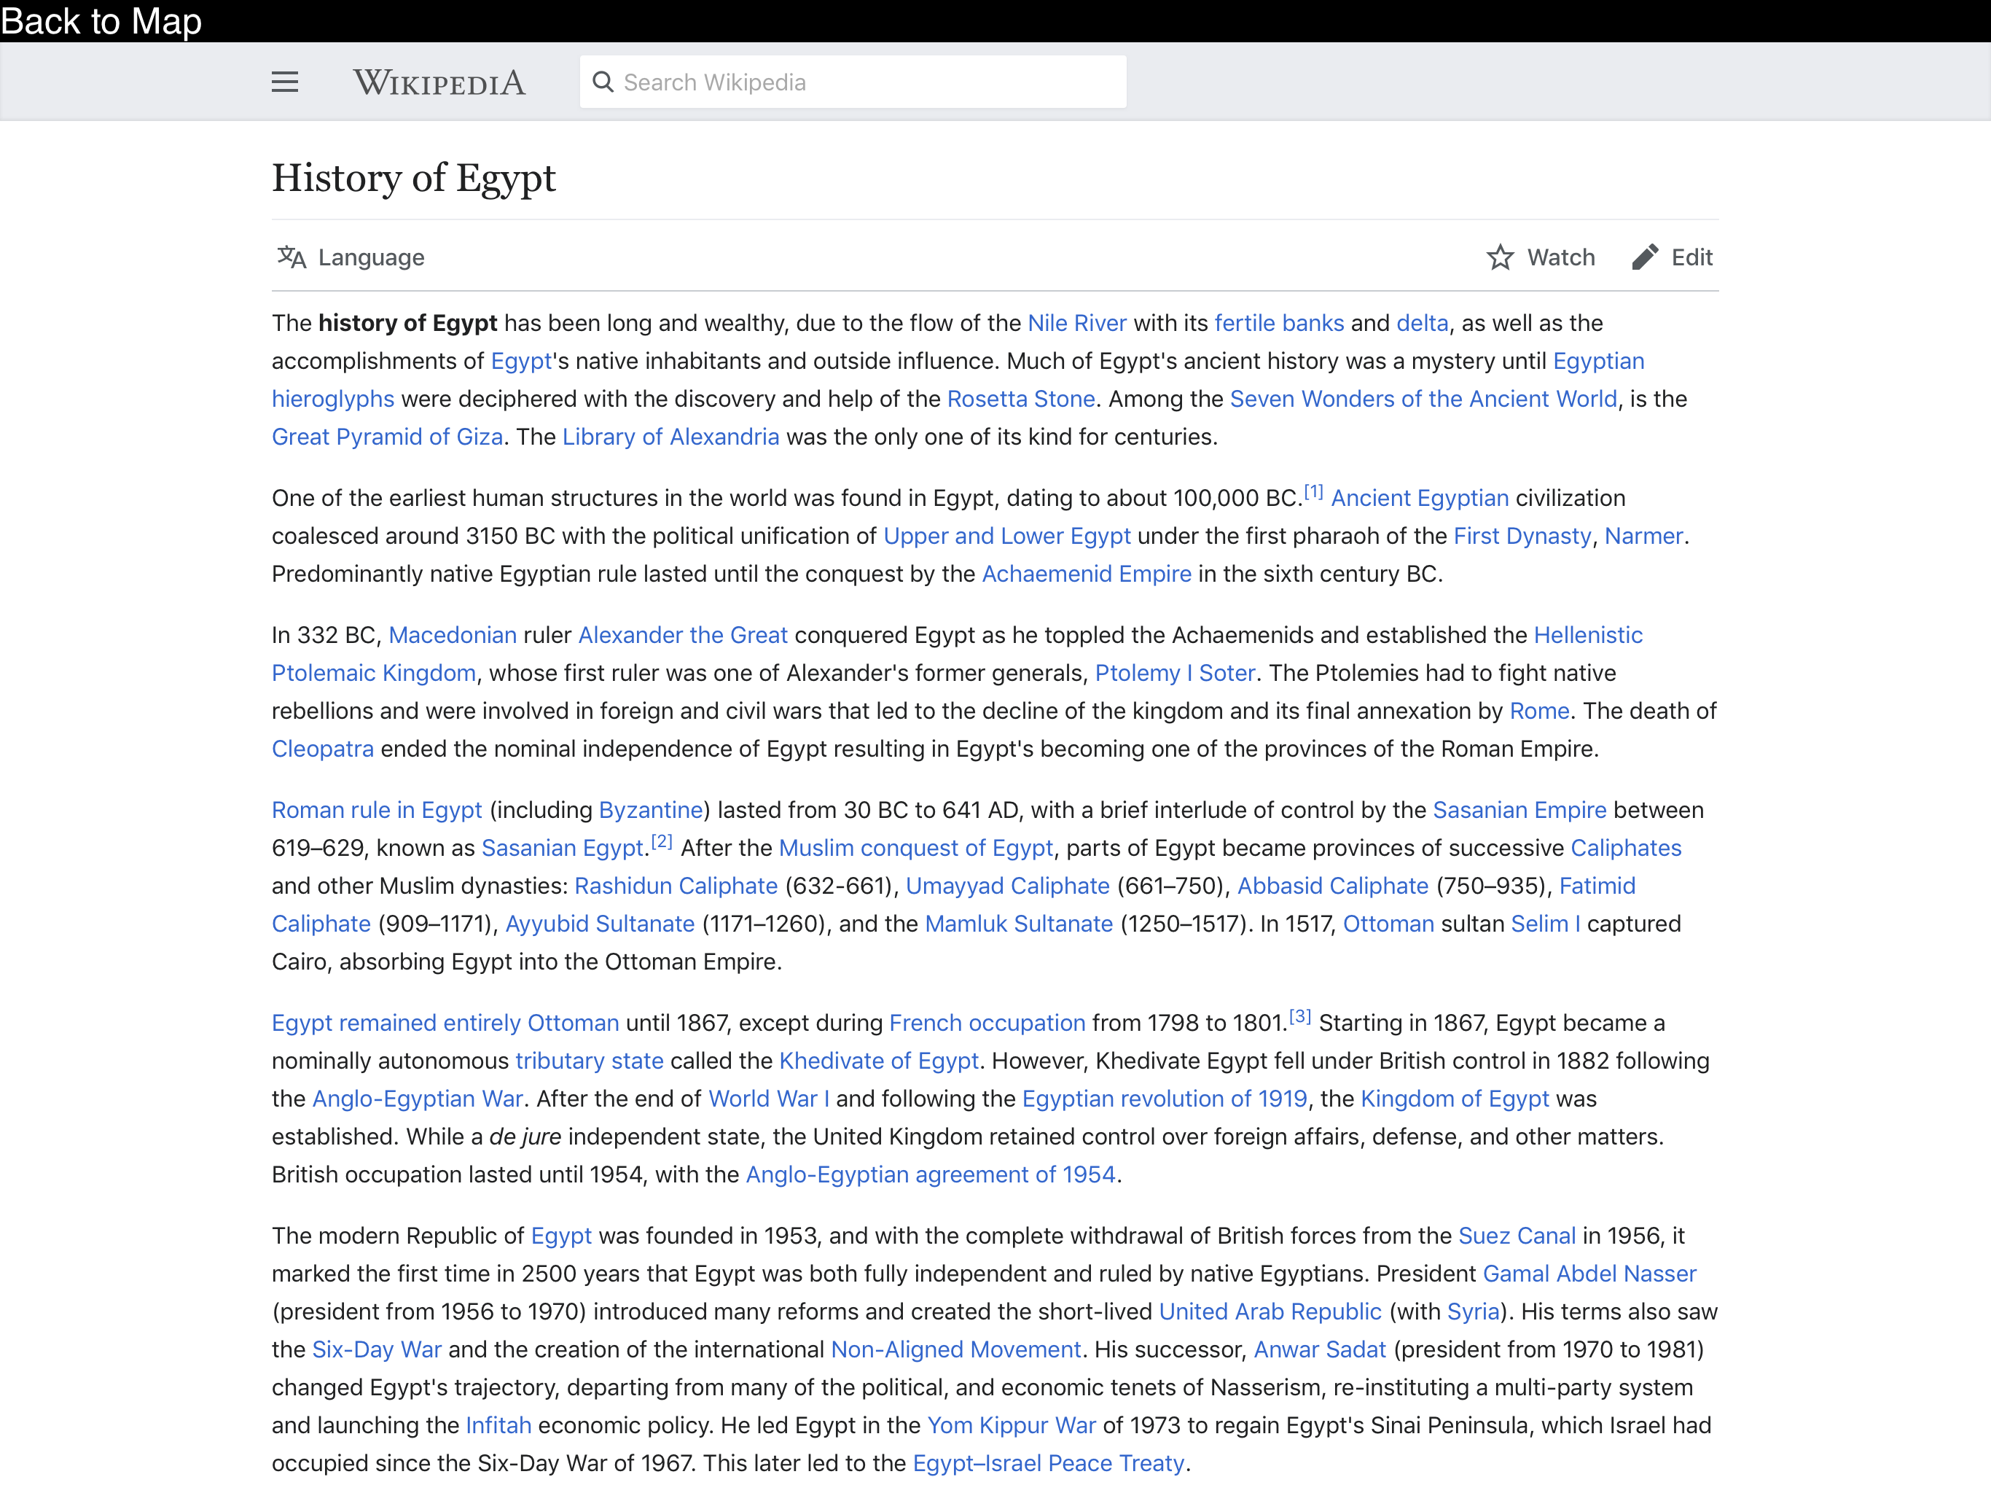Viewport: 1991px width, 1493px height.
Task: Open the First Dynasty link
Action: (x=1522, y=536)
